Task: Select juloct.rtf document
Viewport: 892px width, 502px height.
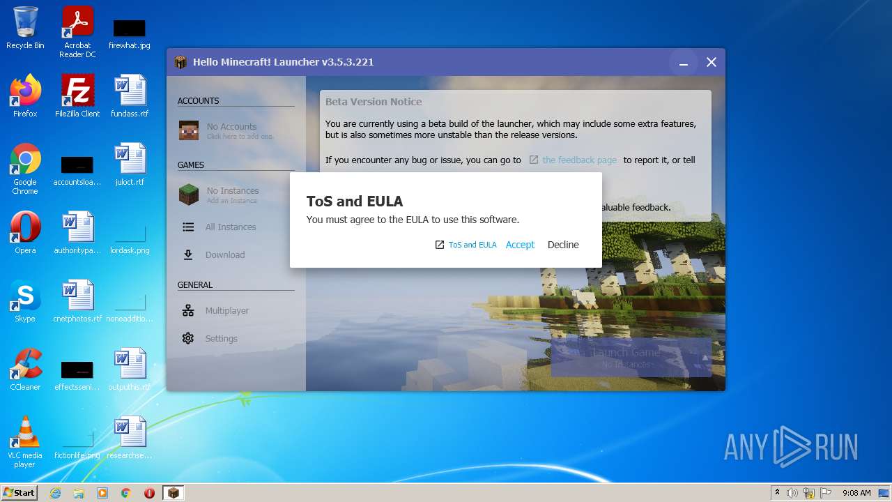Action: coord(130,165)
